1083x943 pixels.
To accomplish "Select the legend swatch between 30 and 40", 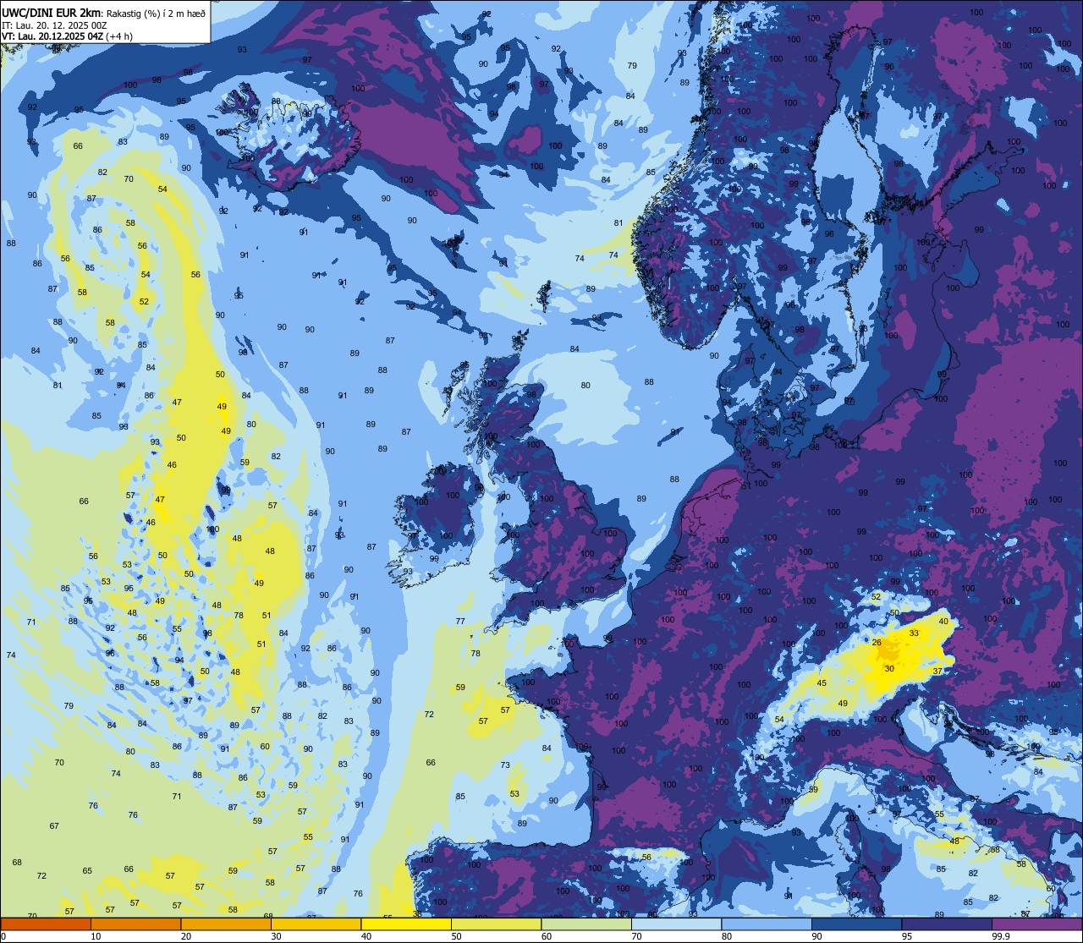I will coord(316,924).
